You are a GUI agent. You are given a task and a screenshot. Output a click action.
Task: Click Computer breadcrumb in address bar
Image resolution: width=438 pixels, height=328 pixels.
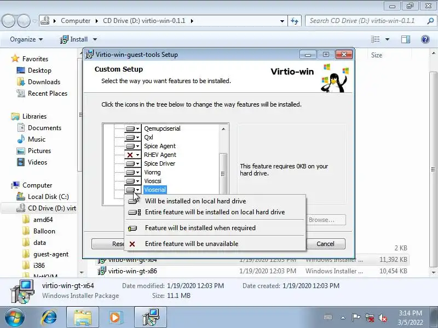[x=76, y=21]
